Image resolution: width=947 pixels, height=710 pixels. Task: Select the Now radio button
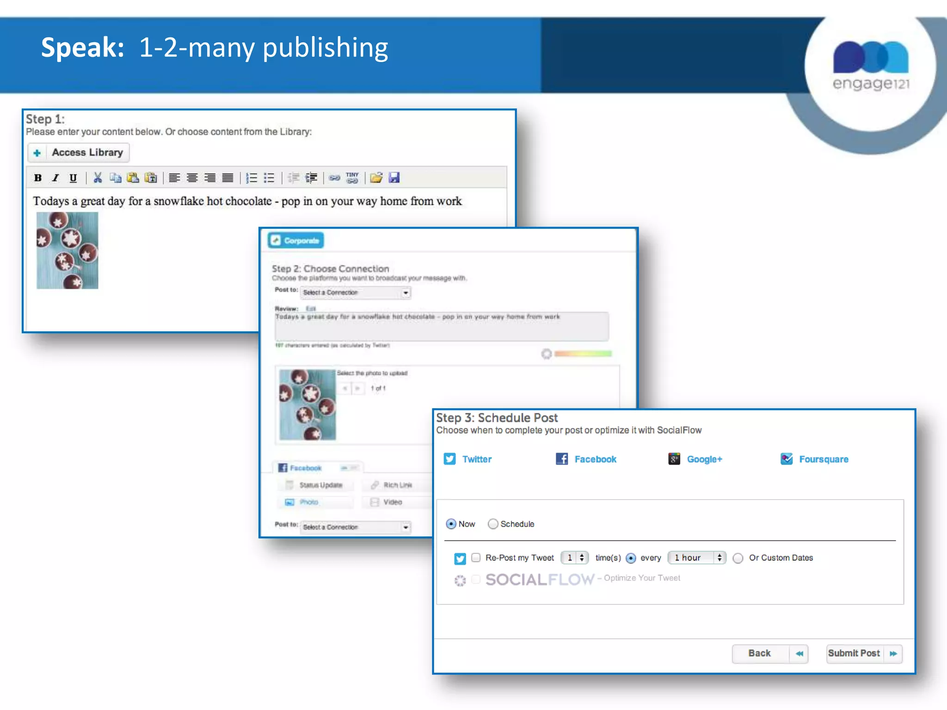pyautogui.click(x=450, y=524)
